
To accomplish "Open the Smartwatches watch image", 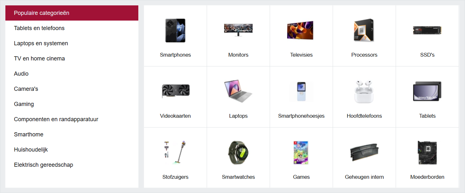I will (238, 153).
